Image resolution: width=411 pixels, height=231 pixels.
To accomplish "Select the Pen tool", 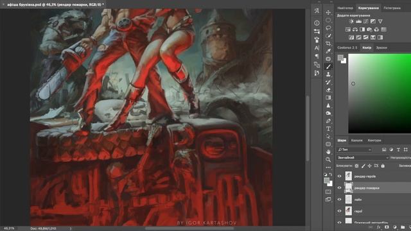I will 328,121.
